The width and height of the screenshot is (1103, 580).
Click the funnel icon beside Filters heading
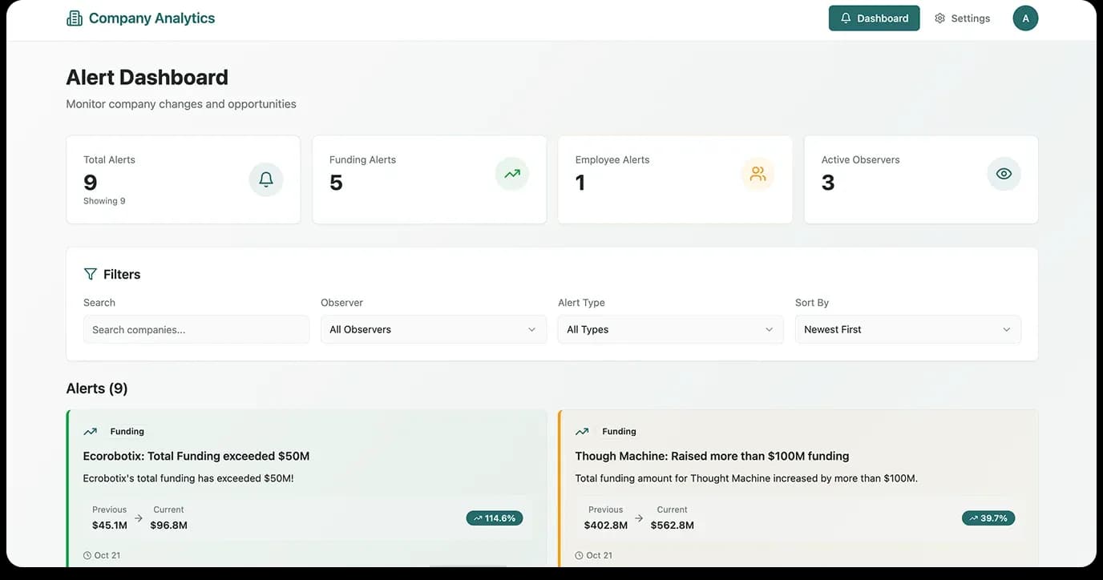click(91, 274)
